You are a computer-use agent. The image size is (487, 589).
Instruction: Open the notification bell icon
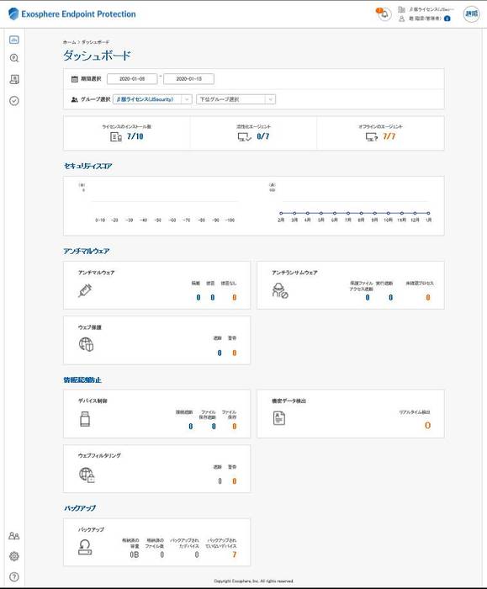tap(384, 14)
